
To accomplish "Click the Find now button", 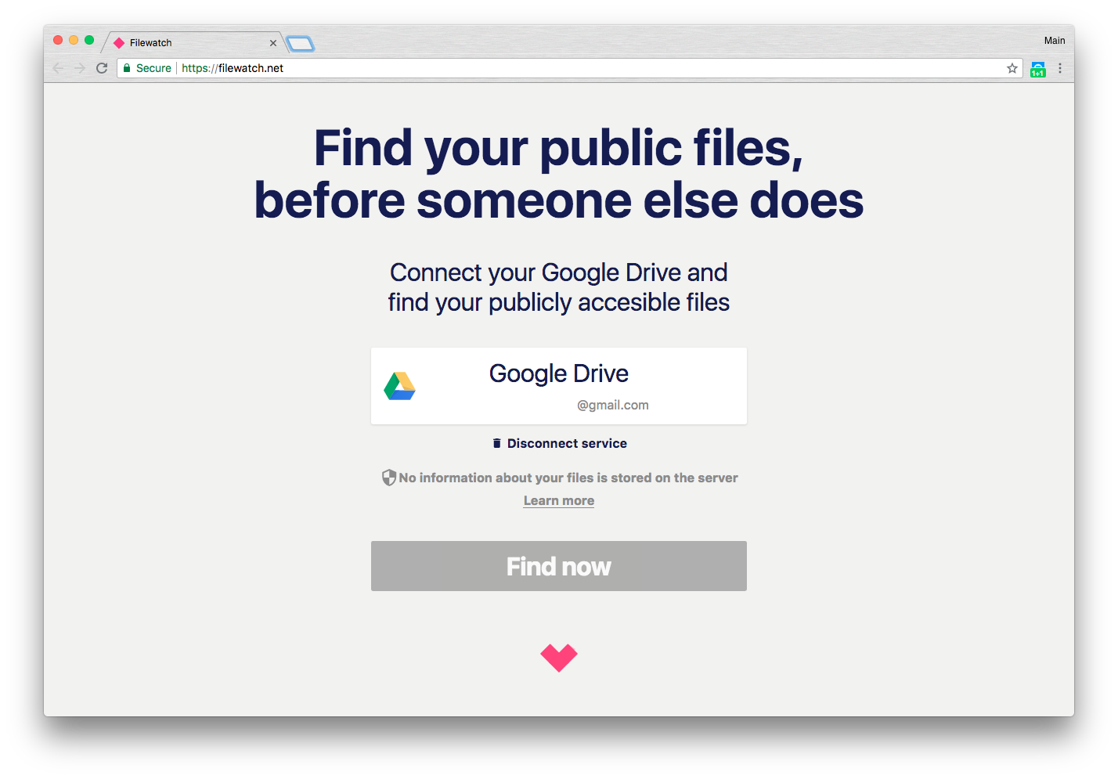I will tap(558, 566).
